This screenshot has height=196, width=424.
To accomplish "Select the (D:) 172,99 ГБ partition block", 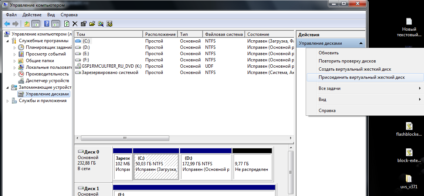I will point(206,166).
